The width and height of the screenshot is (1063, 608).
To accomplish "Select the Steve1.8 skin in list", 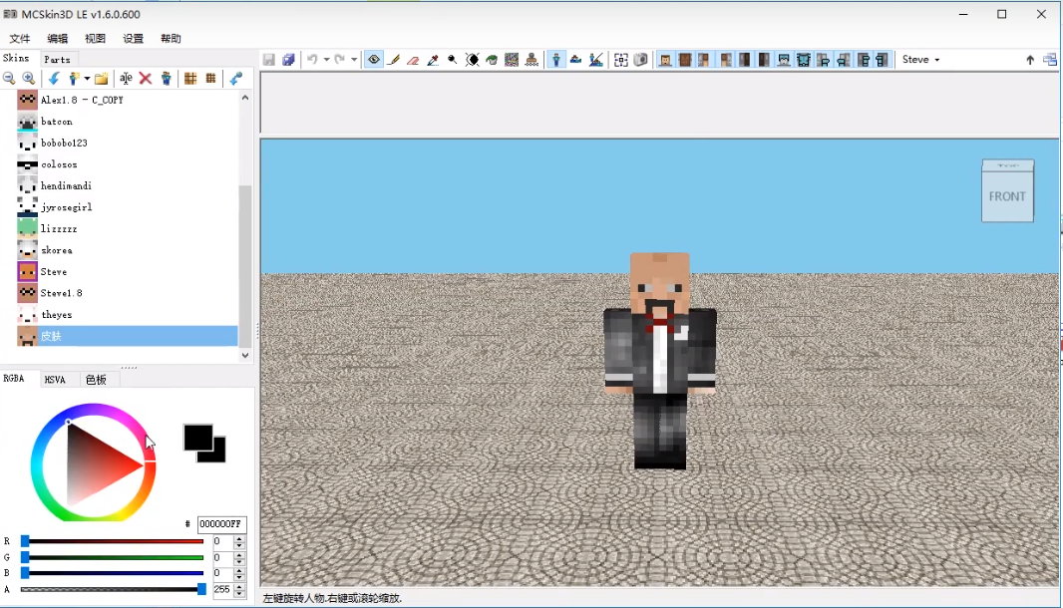I will [x=61, y=293].
